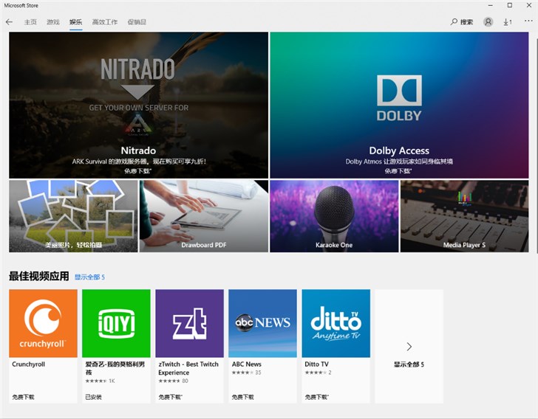
Task: Click 免费下载 under Crunchyroll
Action: tap(23, 397)
